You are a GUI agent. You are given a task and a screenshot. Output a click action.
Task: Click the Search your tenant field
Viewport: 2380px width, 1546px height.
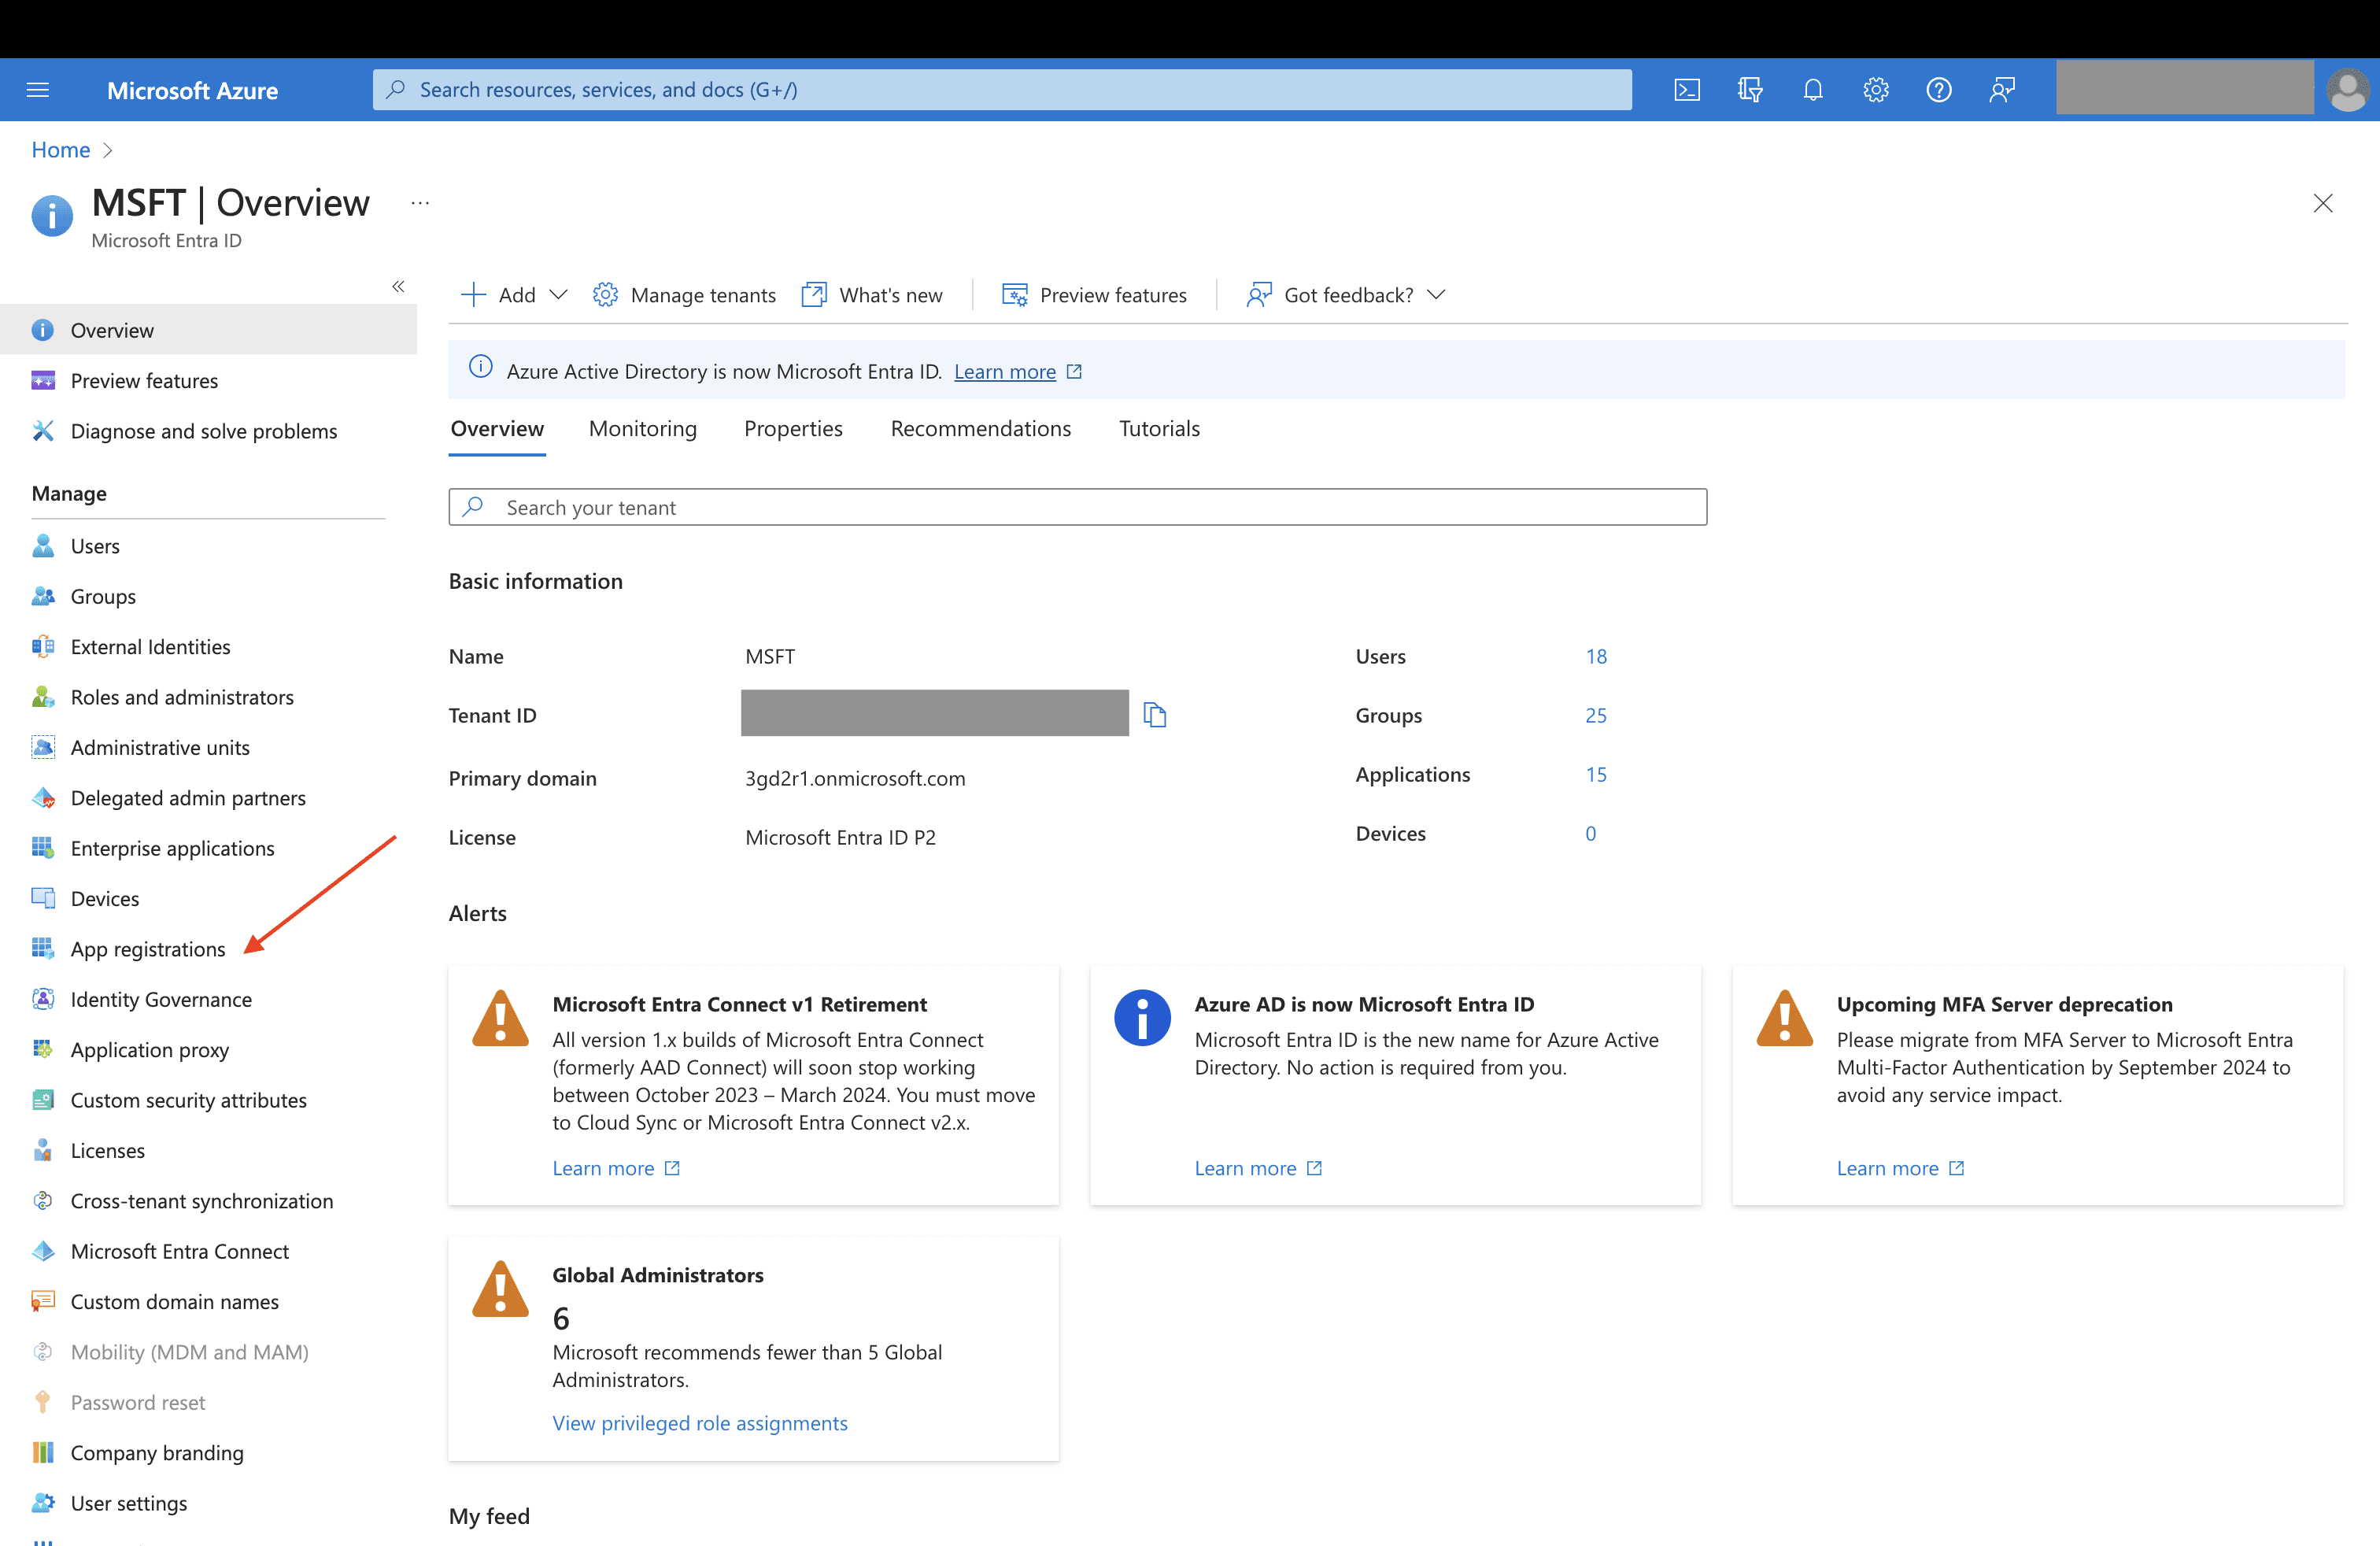coord(1078,507)
